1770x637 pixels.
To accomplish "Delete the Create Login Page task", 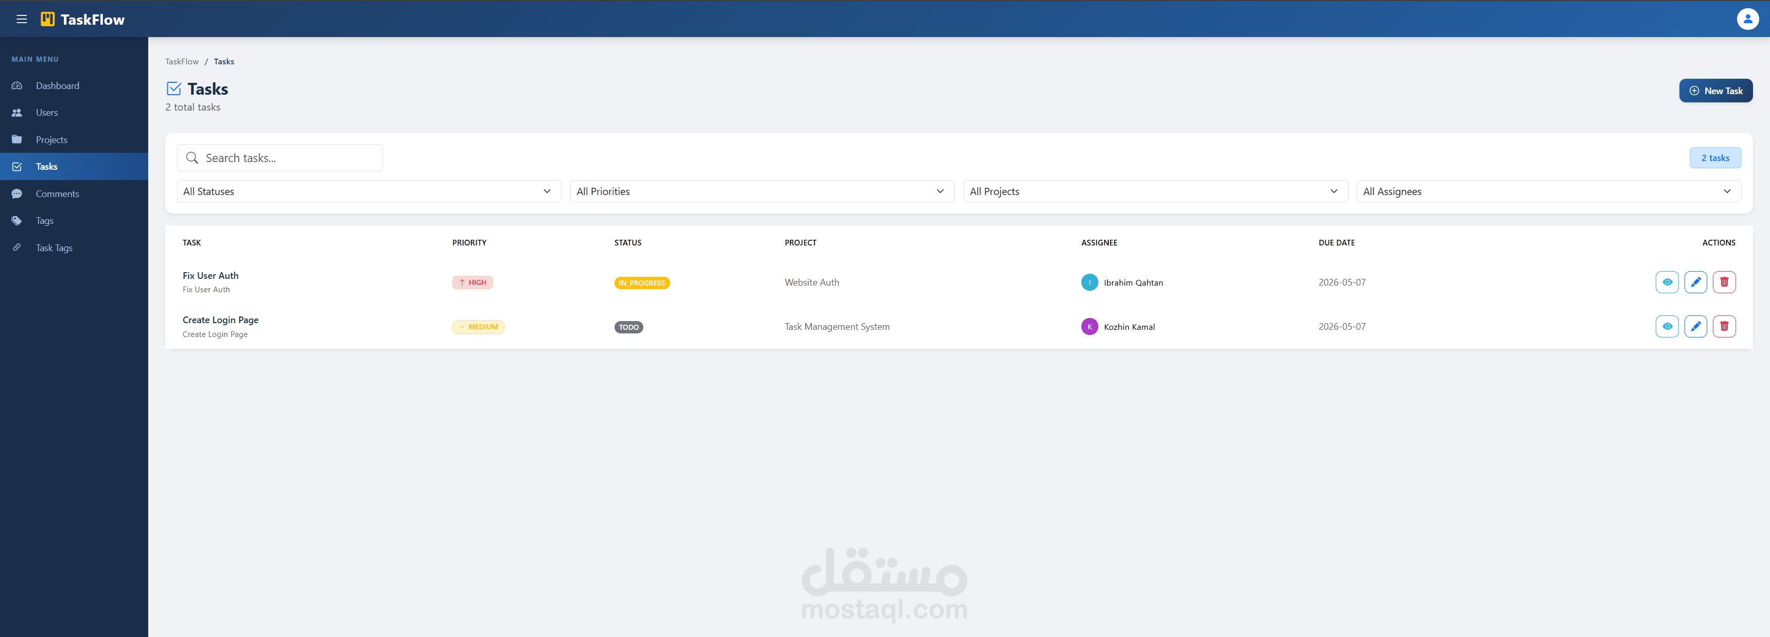I will click(1724, 326).
